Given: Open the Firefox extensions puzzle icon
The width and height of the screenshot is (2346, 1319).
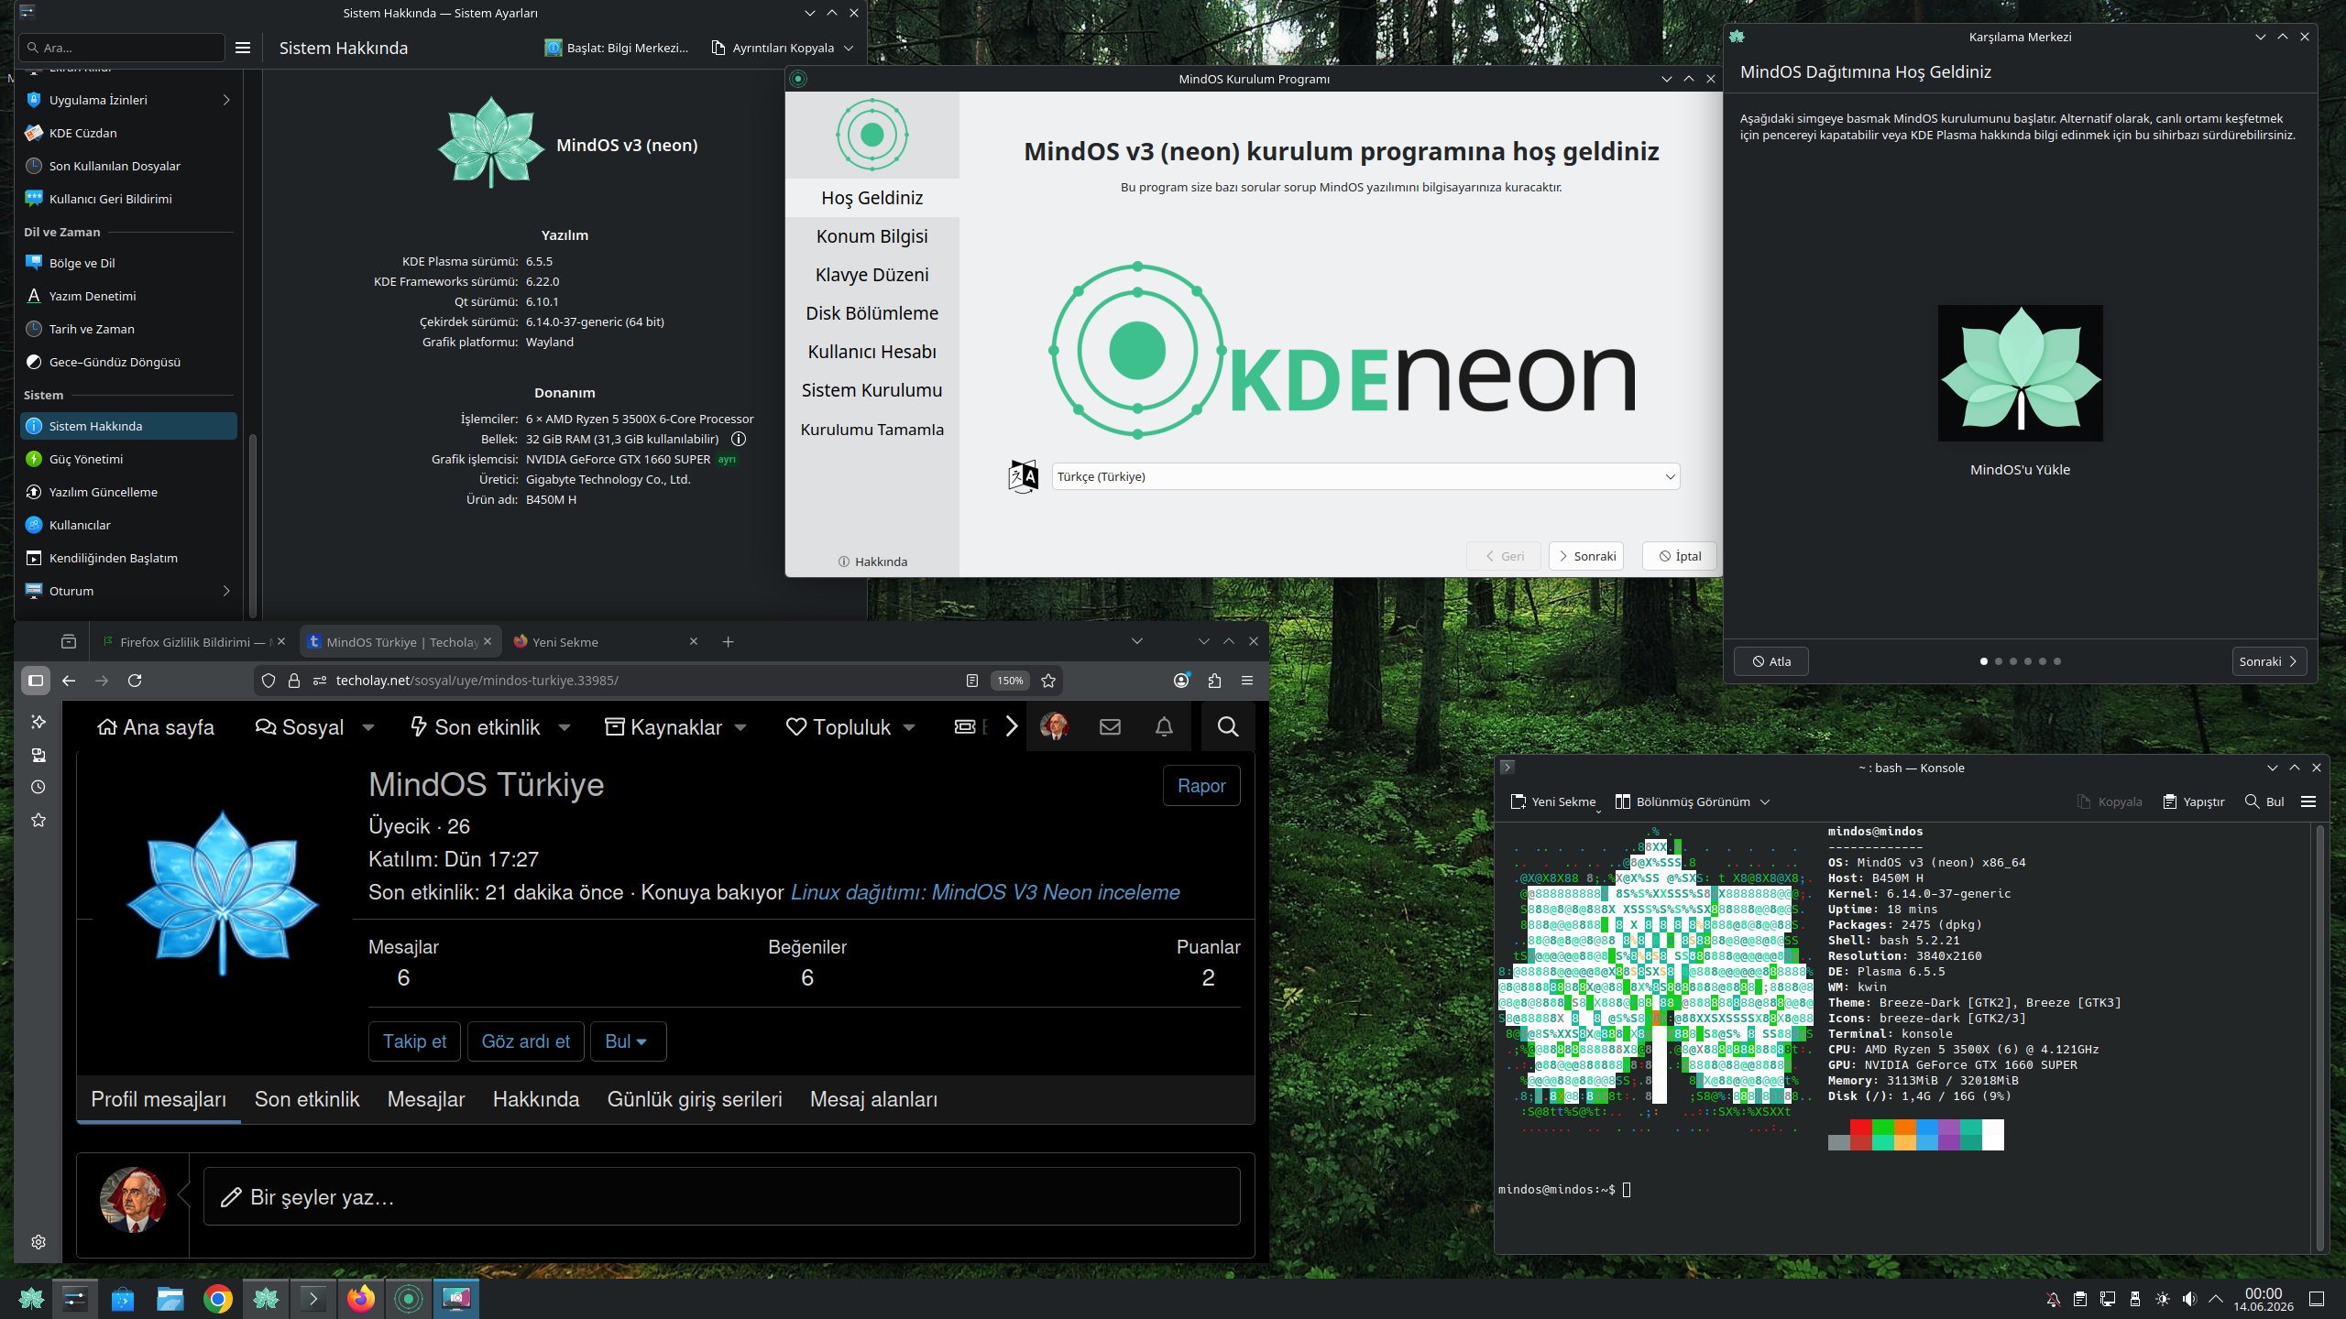Looking at the screenshot, I should pyautogui.click(x=1214, y=681).
